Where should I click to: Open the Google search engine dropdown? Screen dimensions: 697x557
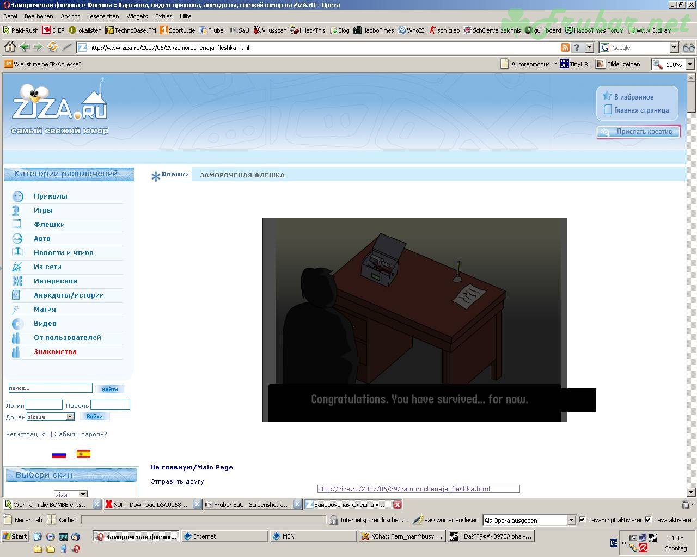point(674,47)
